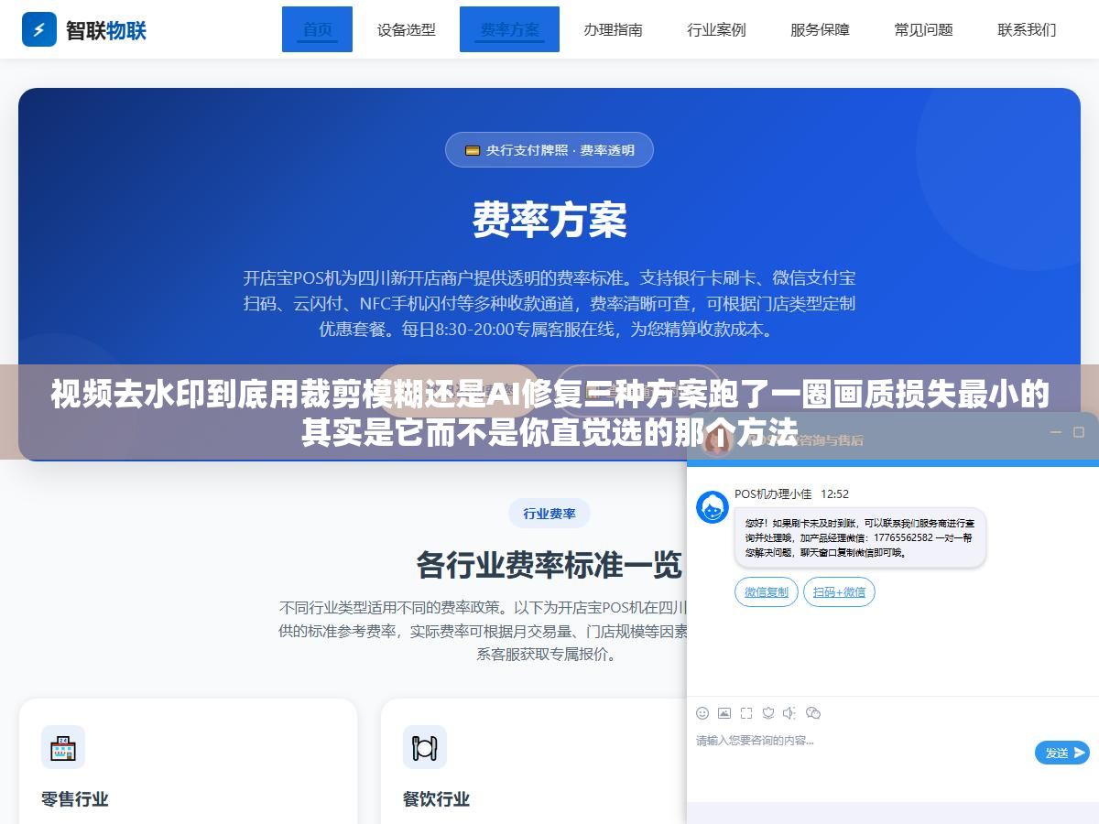
Task: Click the 行业费率 tag pill
Action: 549,514
